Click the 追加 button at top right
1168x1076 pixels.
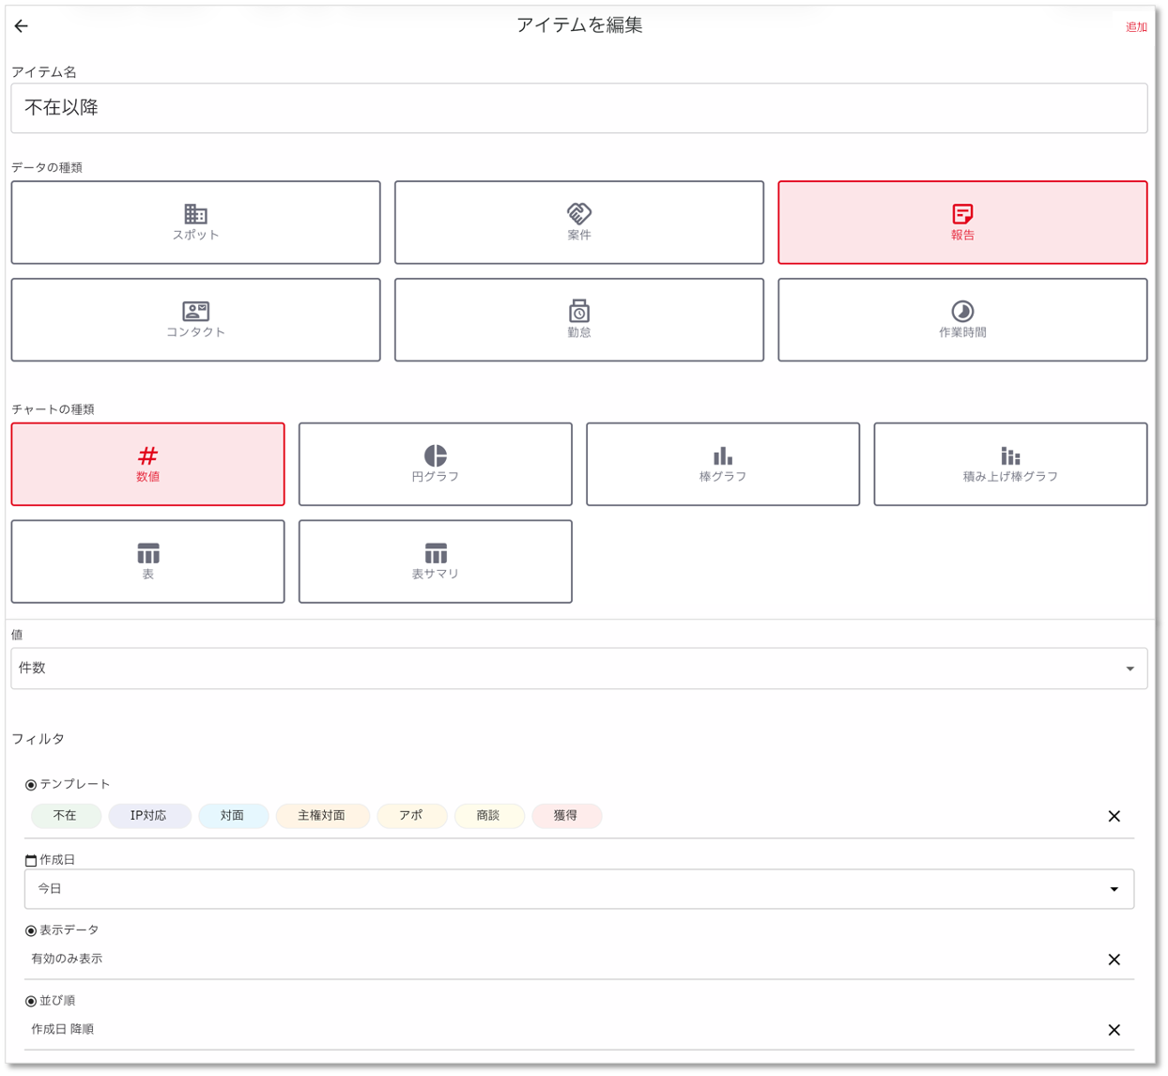[1136, 27]
